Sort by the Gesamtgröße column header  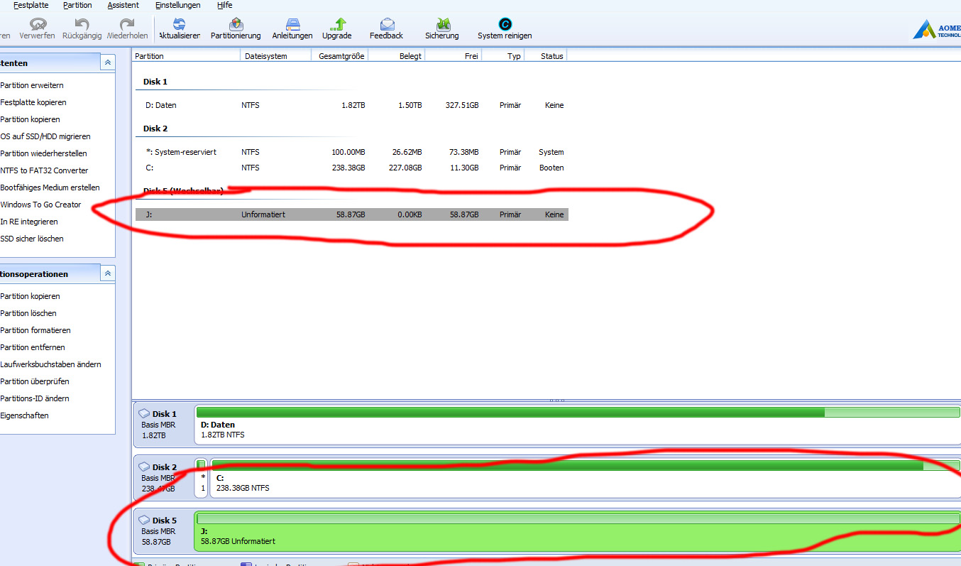(x=341, y=56)
